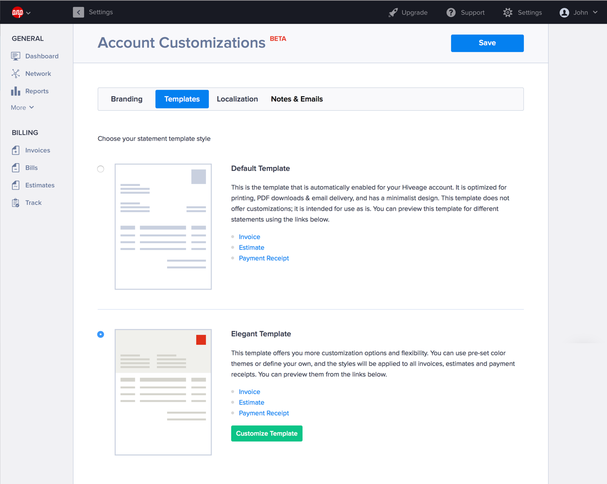Switch to the Localization tab
607x484 pixels.
tap(237, 99)
